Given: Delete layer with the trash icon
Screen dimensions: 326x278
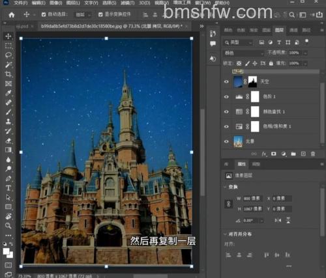Looking at the screenshot, I should [x=313, y=154].
